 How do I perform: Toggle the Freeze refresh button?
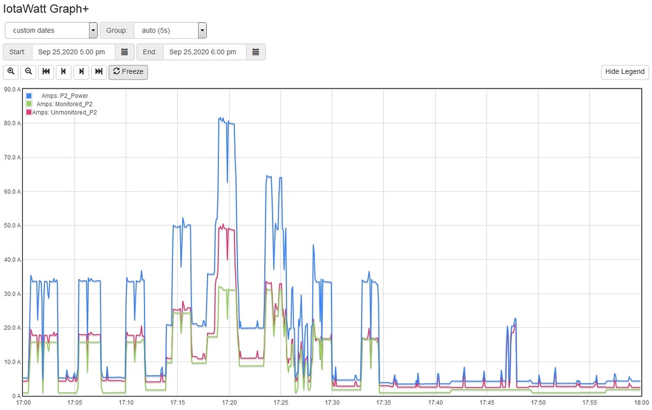128,72
